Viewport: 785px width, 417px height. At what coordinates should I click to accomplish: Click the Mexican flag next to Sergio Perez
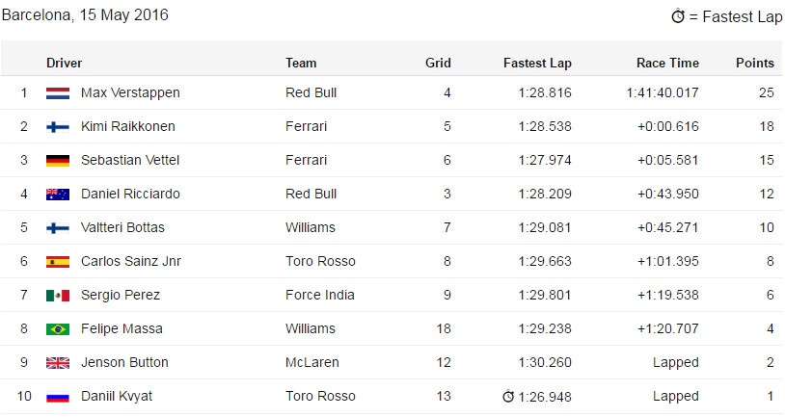(x=57, y=296)
